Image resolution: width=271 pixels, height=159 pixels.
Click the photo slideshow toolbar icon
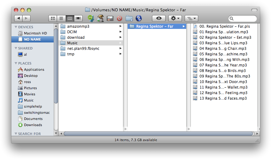pos(110,18)
